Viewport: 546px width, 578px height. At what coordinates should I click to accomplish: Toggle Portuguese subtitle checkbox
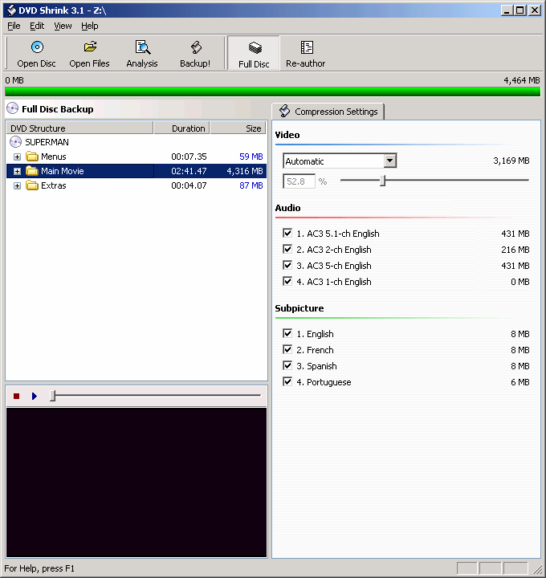click(287, 382)
